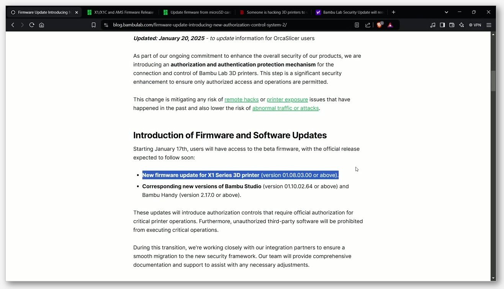This screenshot has height=289, width=504.
Task: Close the Firmware Update Introducing tab
Action: click(77, 12)
